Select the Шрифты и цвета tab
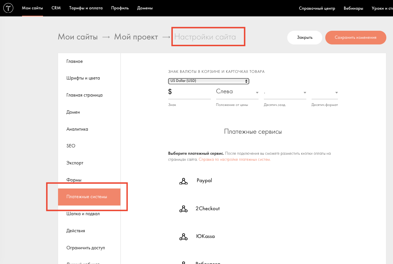This screenshot has width=393, height=264. coord(89,78)
